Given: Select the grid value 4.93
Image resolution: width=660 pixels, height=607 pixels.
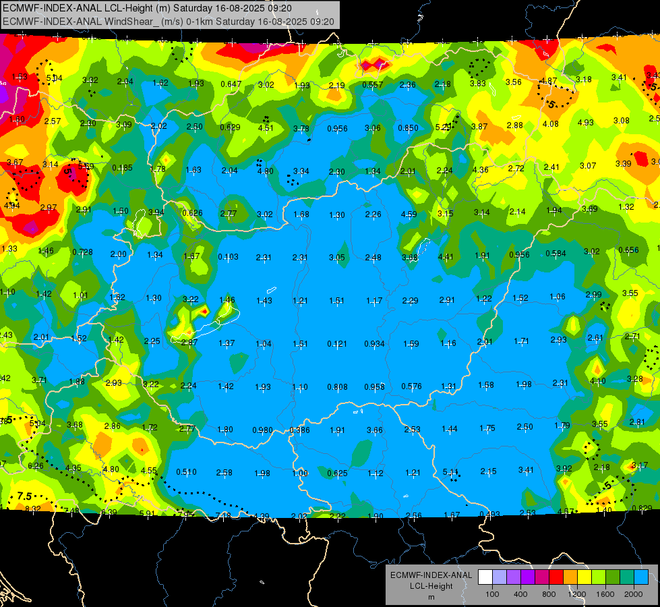Looking at the screenshot, I should pyautogui.click(x=585, y=122).
